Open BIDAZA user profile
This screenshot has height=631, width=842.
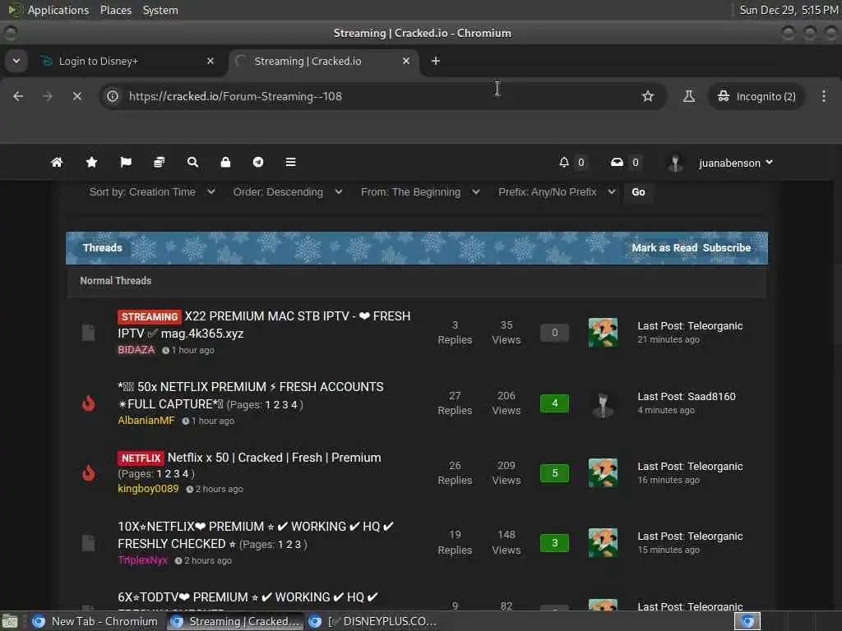click(x=136, y=350)
